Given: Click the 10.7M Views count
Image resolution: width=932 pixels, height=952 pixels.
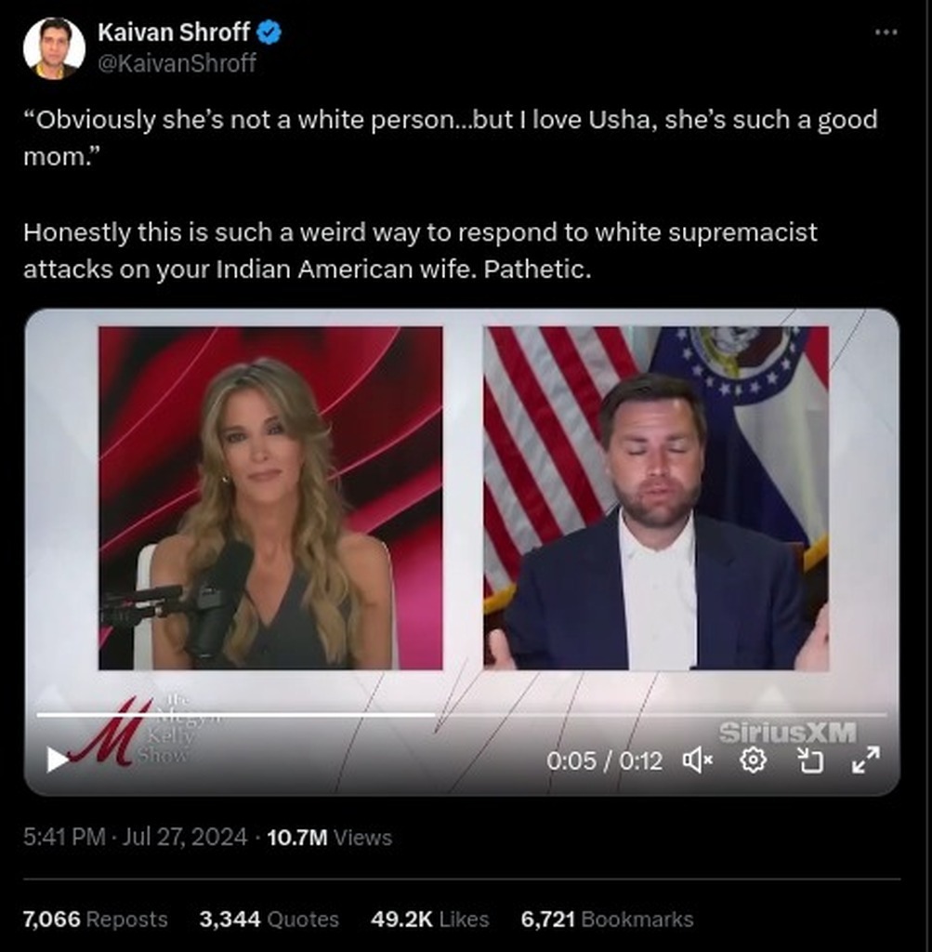Looking at the screenshot, I should pyautogui.click(x=330, y=838).
